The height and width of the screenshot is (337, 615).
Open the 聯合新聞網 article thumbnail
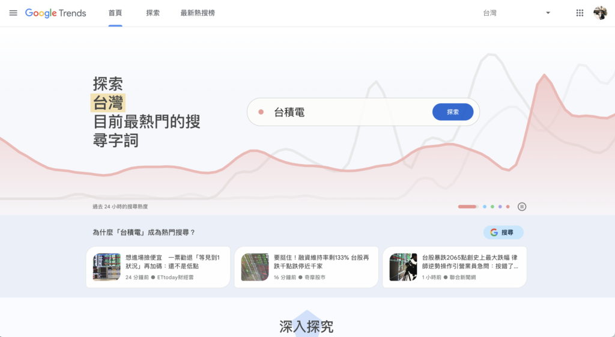coord(403,267)
